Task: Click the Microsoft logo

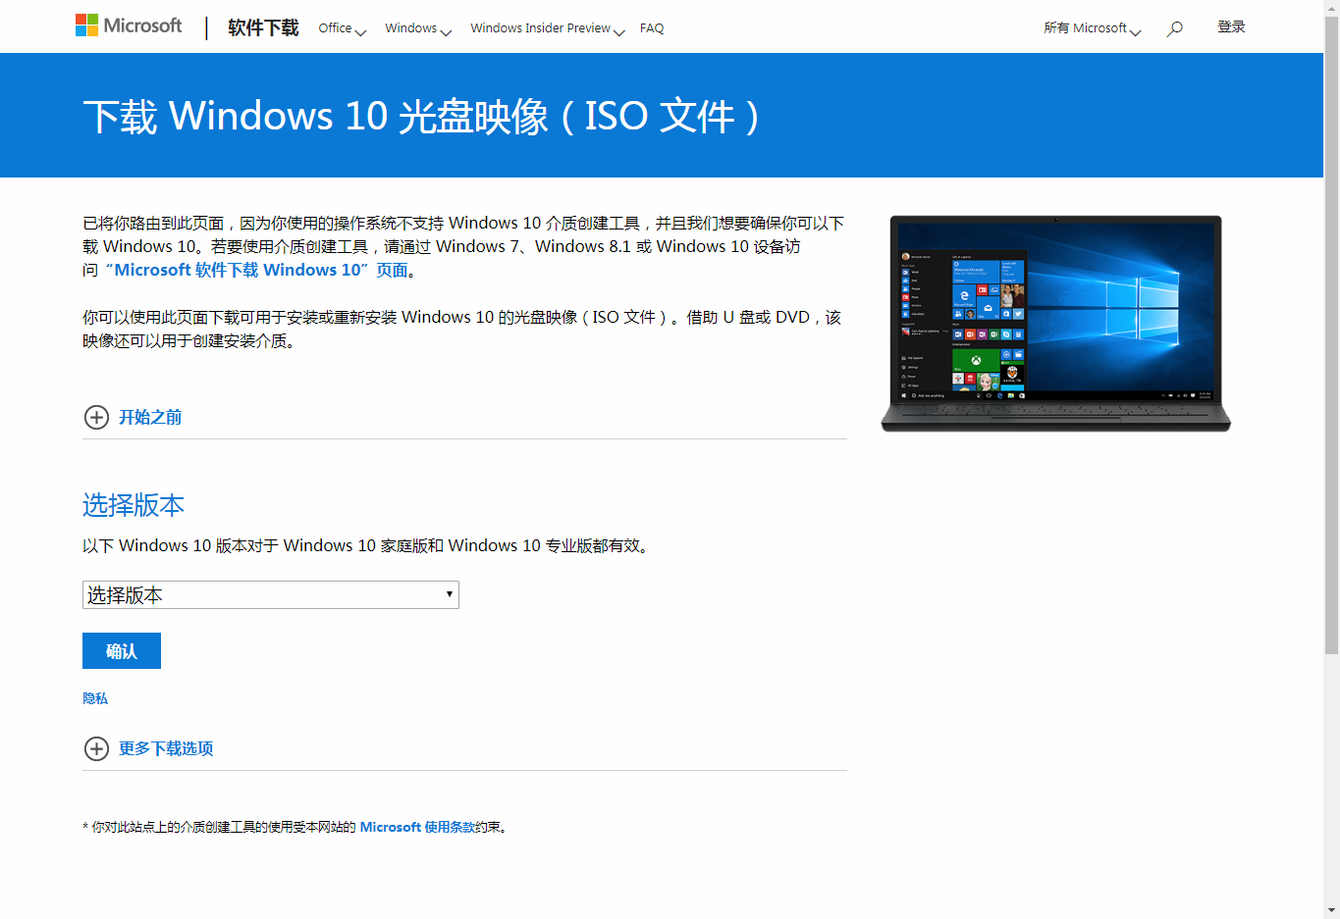Action: coord(129,26)
